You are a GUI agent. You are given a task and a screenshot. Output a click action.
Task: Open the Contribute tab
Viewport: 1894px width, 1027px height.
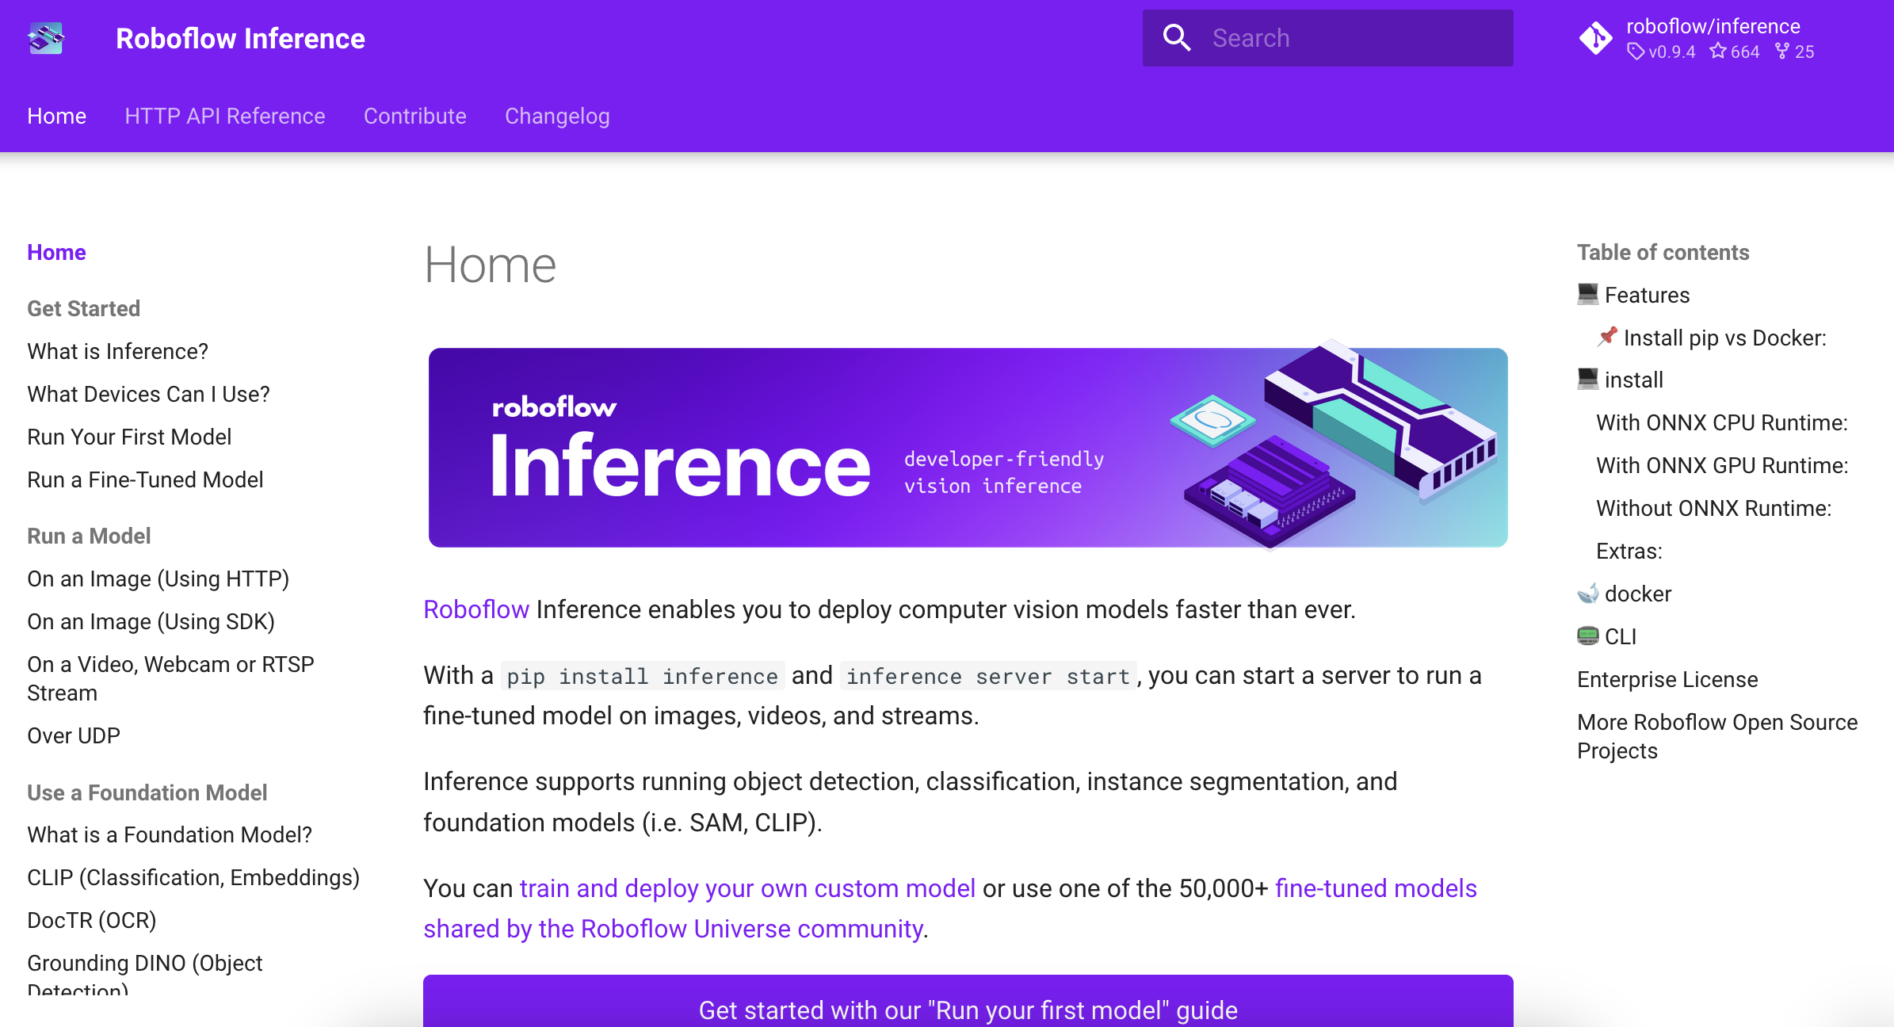click(x=414, y=116)
